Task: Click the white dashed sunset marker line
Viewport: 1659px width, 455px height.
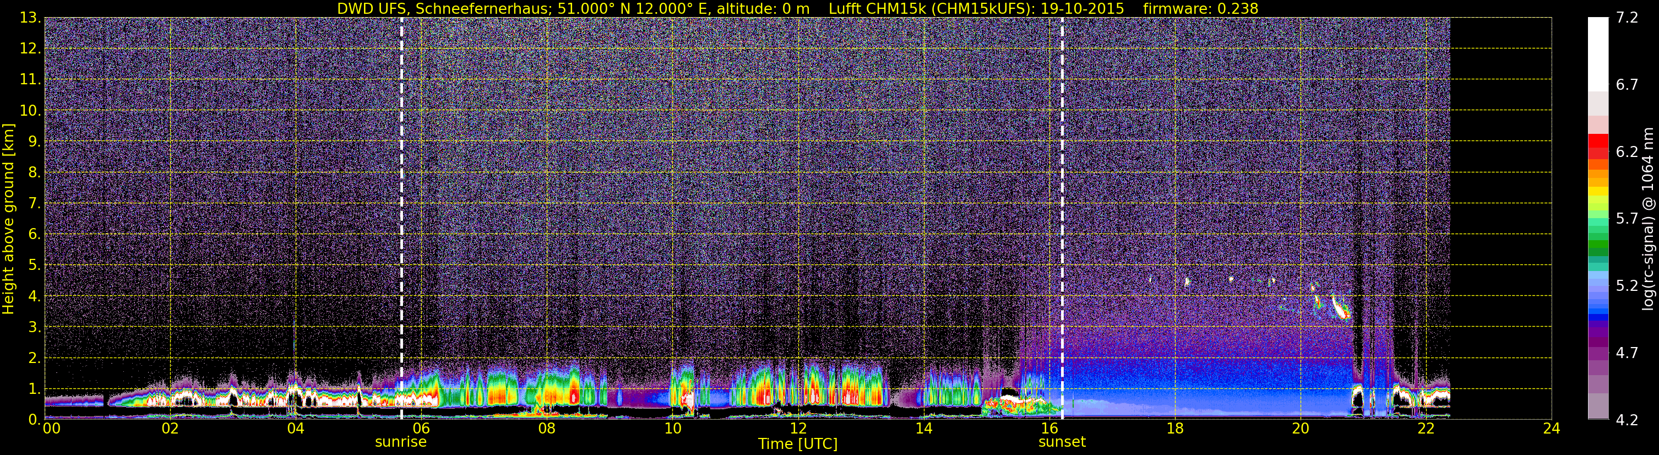Action: (1062, 219)
